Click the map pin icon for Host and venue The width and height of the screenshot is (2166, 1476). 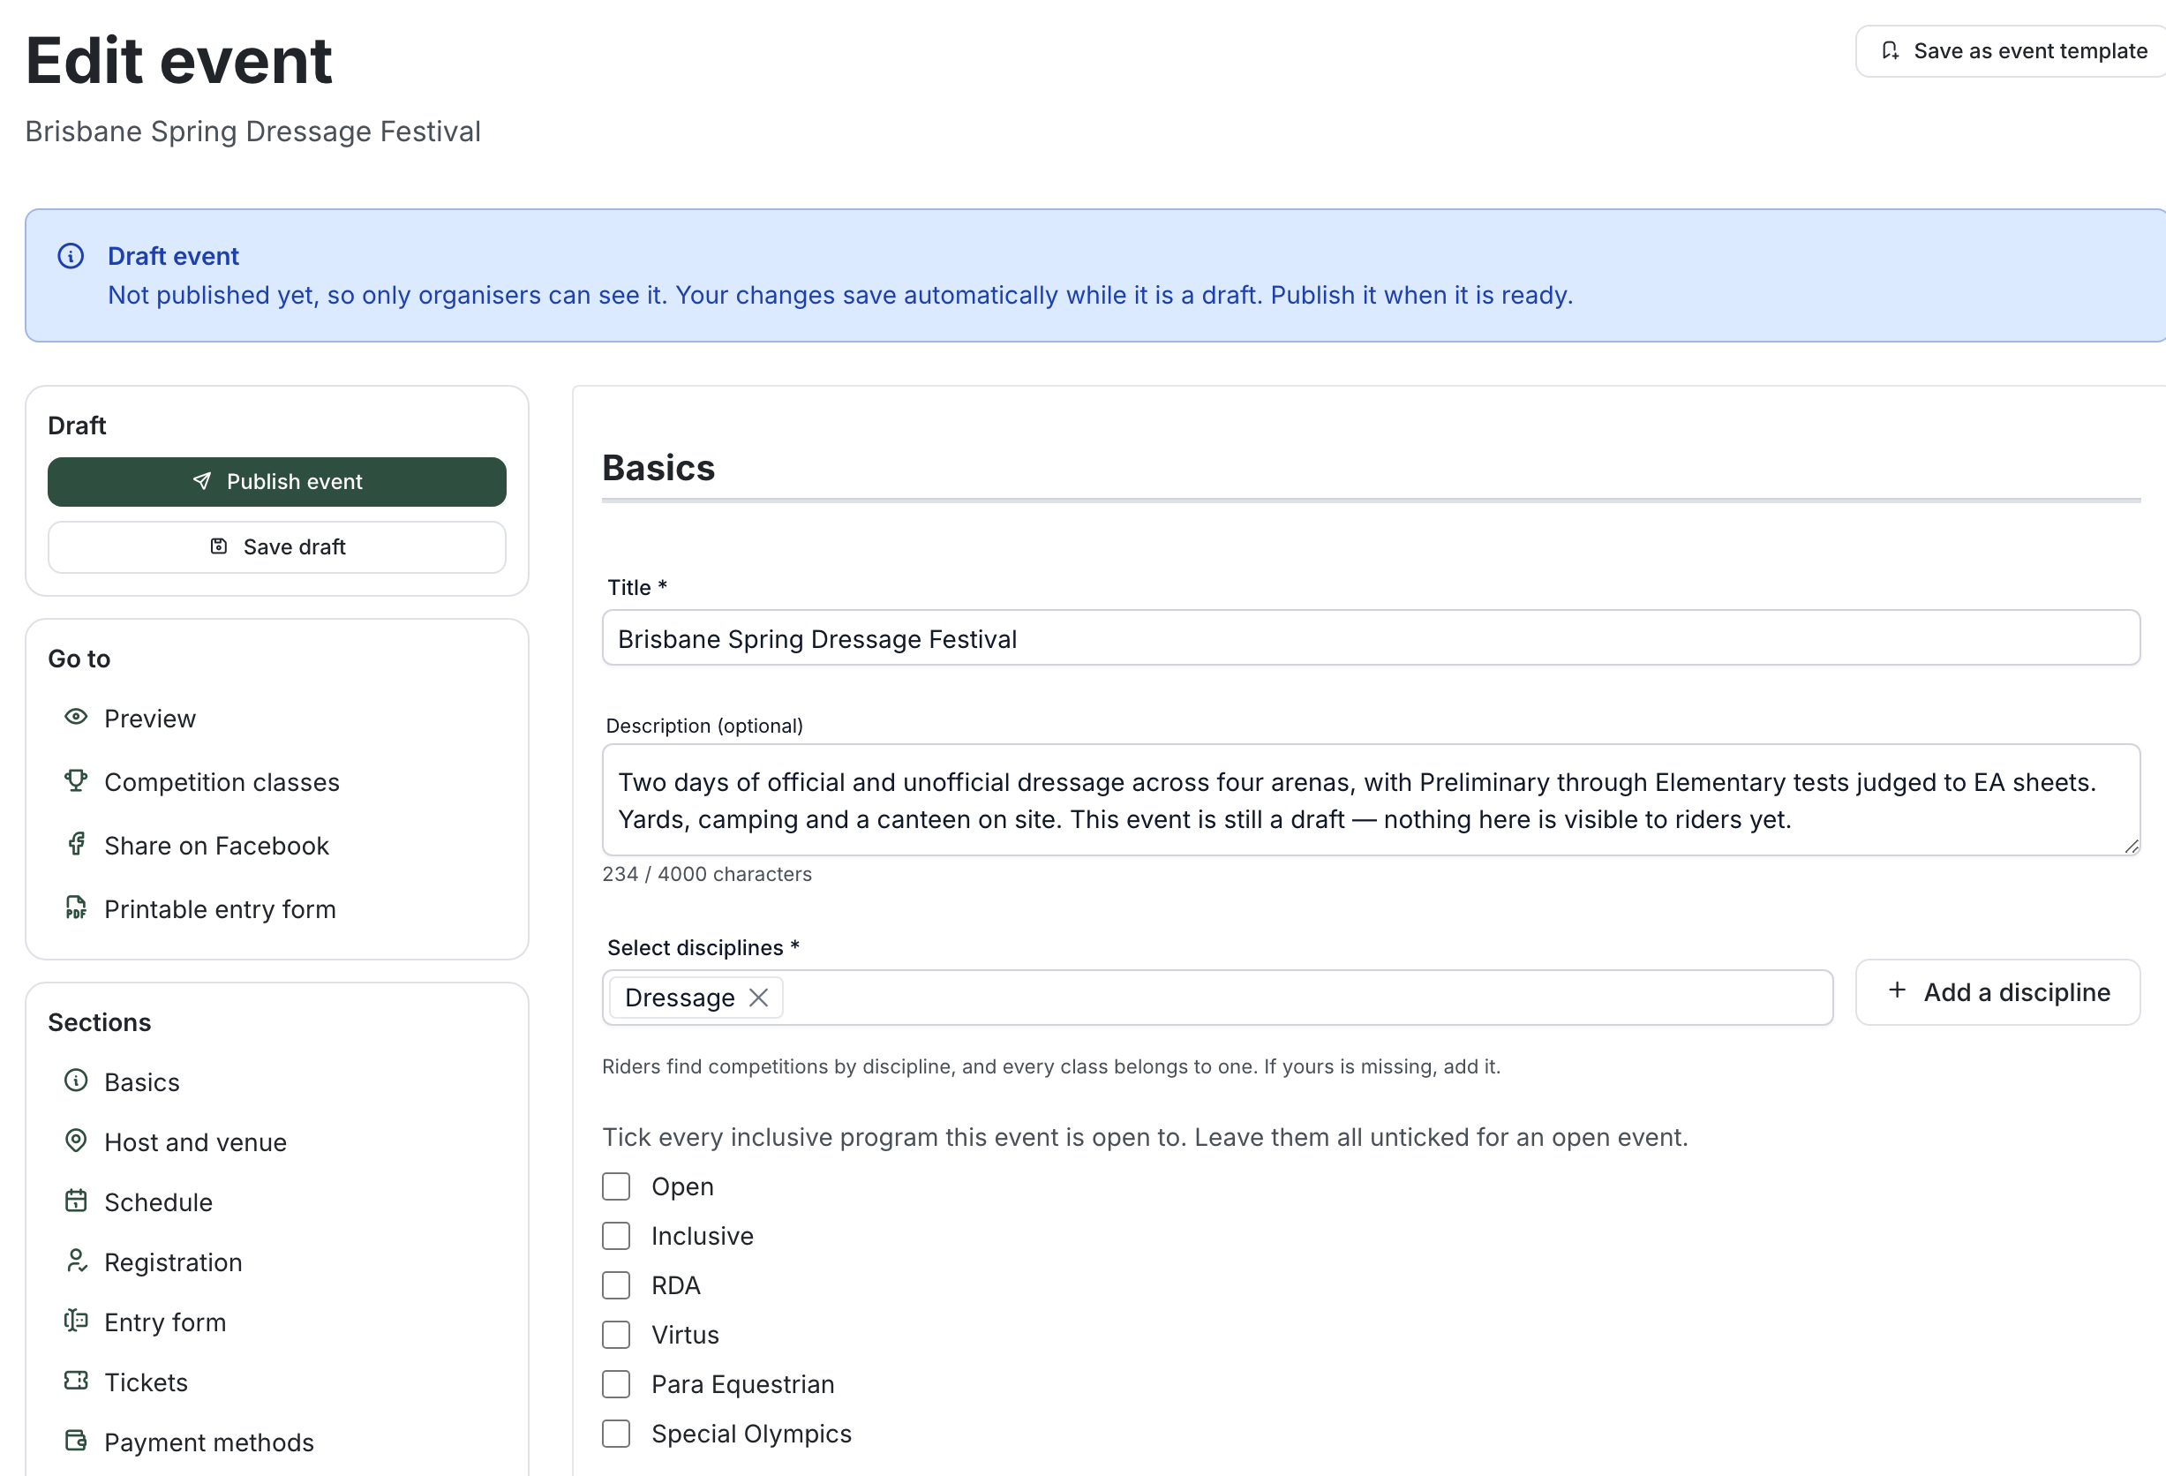tap(77, 1141)
